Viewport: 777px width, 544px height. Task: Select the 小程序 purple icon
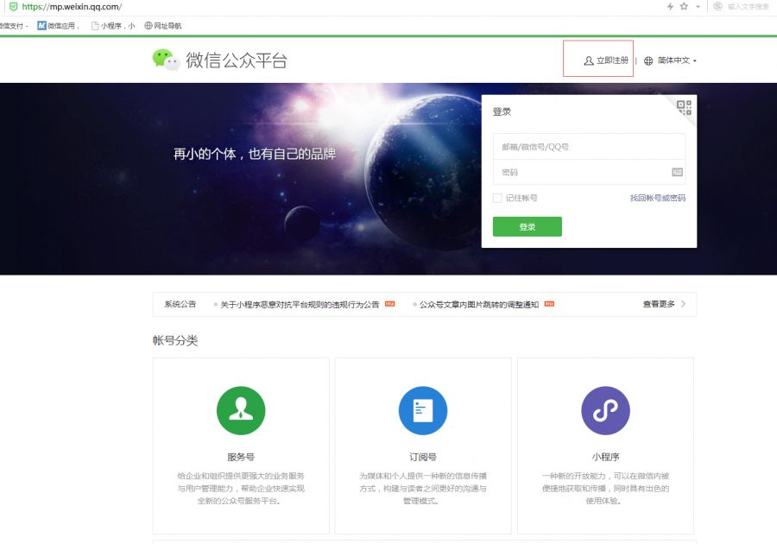point(606,412)
